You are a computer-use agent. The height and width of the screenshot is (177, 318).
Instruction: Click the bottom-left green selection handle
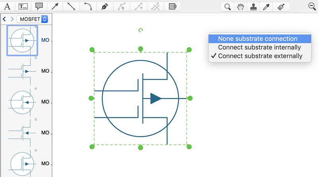tap(92, 146)
